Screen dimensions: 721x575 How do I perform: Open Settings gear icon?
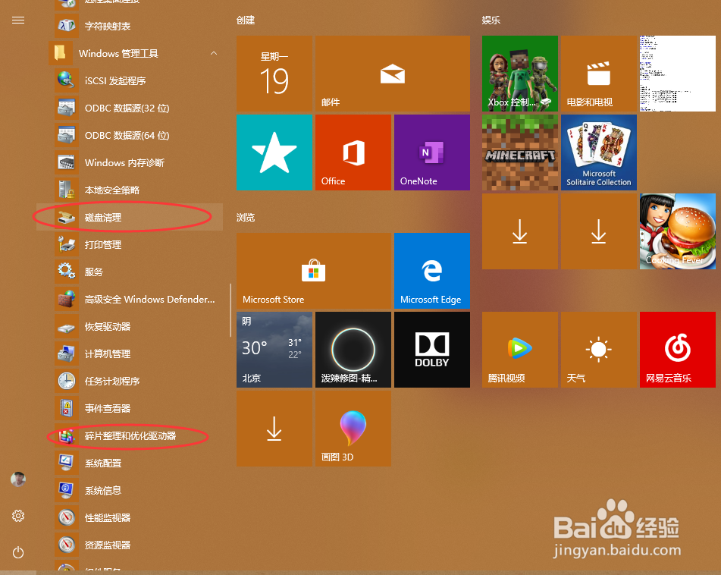pyautogui.click(x=18, y=516)
